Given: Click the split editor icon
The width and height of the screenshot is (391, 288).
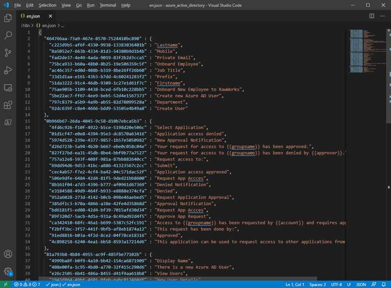Looking at the screenshot, I should point(372,16).
